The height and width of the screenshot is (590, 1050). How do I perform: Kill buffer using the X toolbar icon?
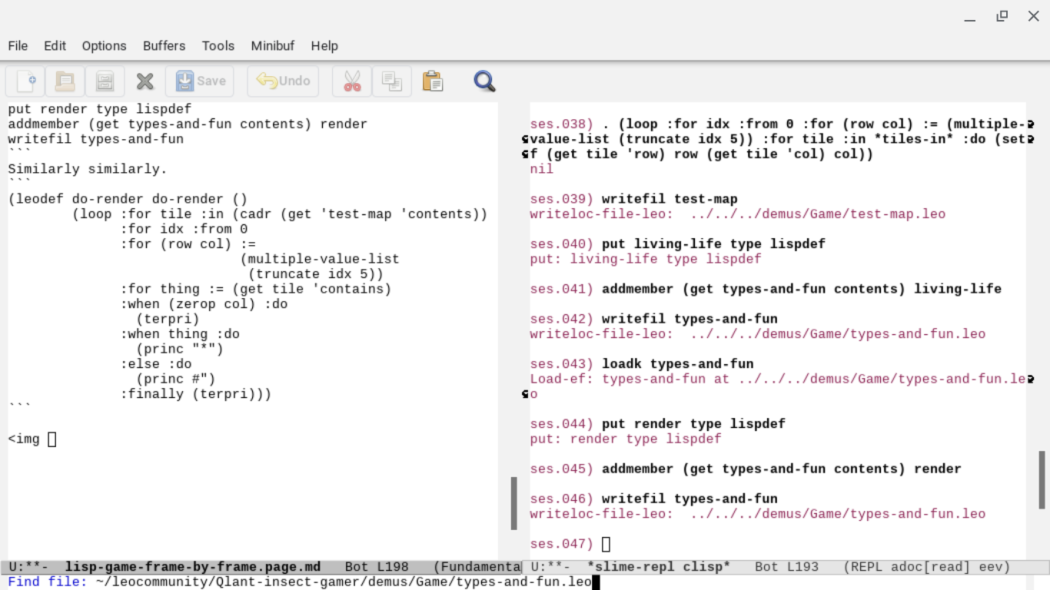pos(145,81)
